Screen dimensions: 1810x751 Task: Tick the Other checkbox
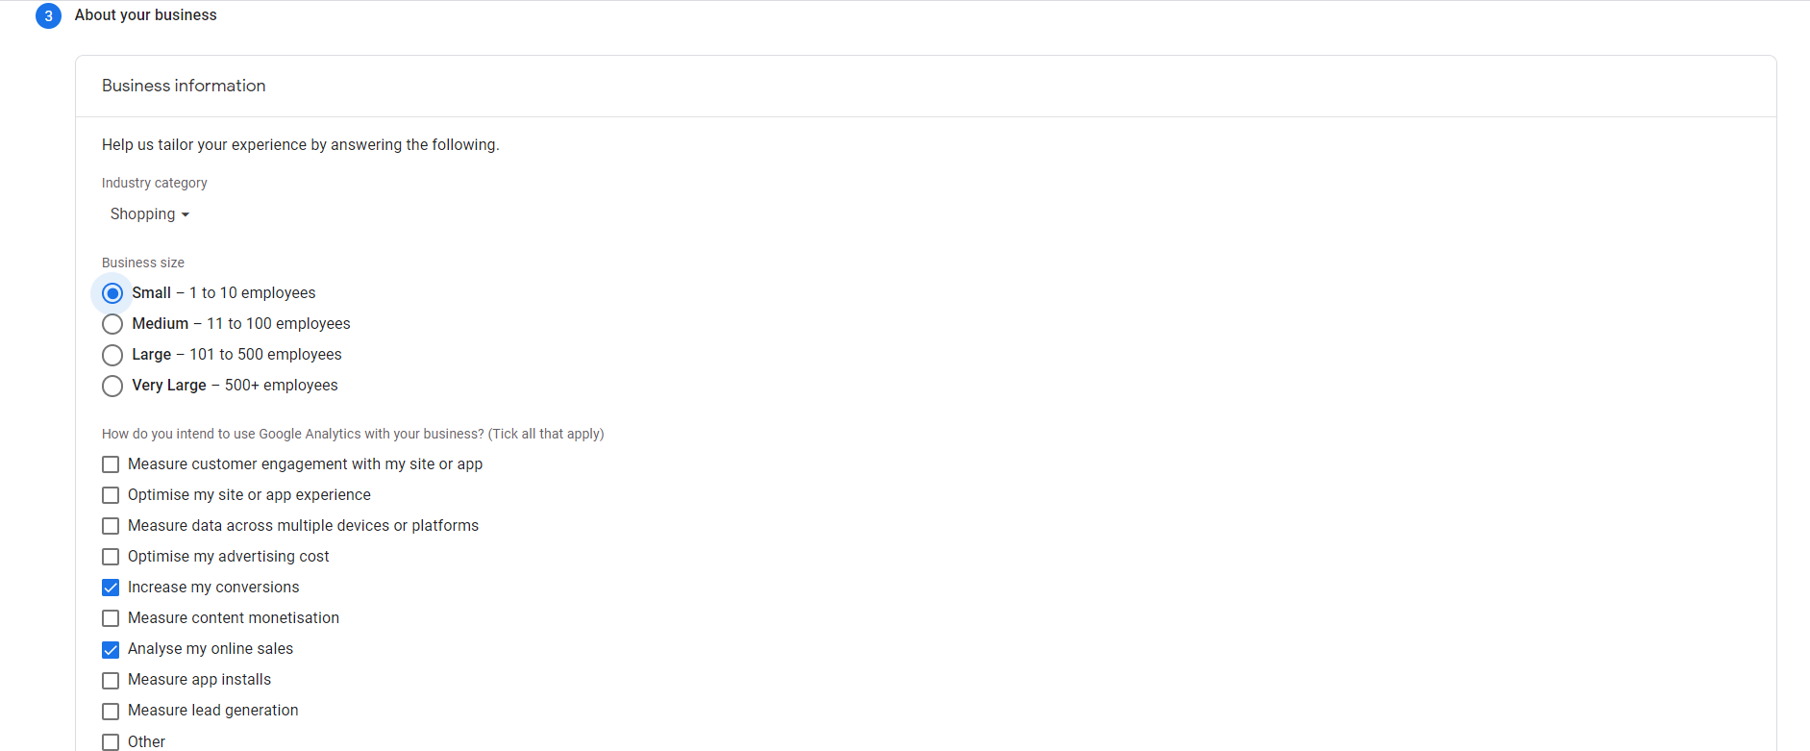[x=111, y=741]
